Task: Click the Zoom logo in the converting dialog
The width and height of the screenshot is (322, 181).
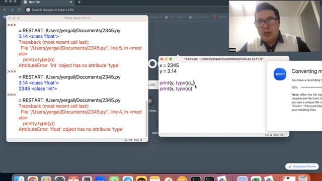Action: click(280, 74)
